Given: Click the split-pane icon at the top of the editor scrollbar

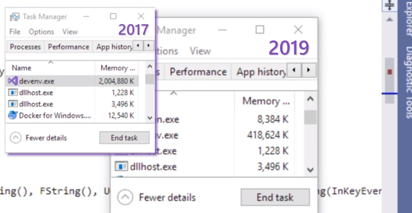Looking at the screenshot, I should pos(389,5).
